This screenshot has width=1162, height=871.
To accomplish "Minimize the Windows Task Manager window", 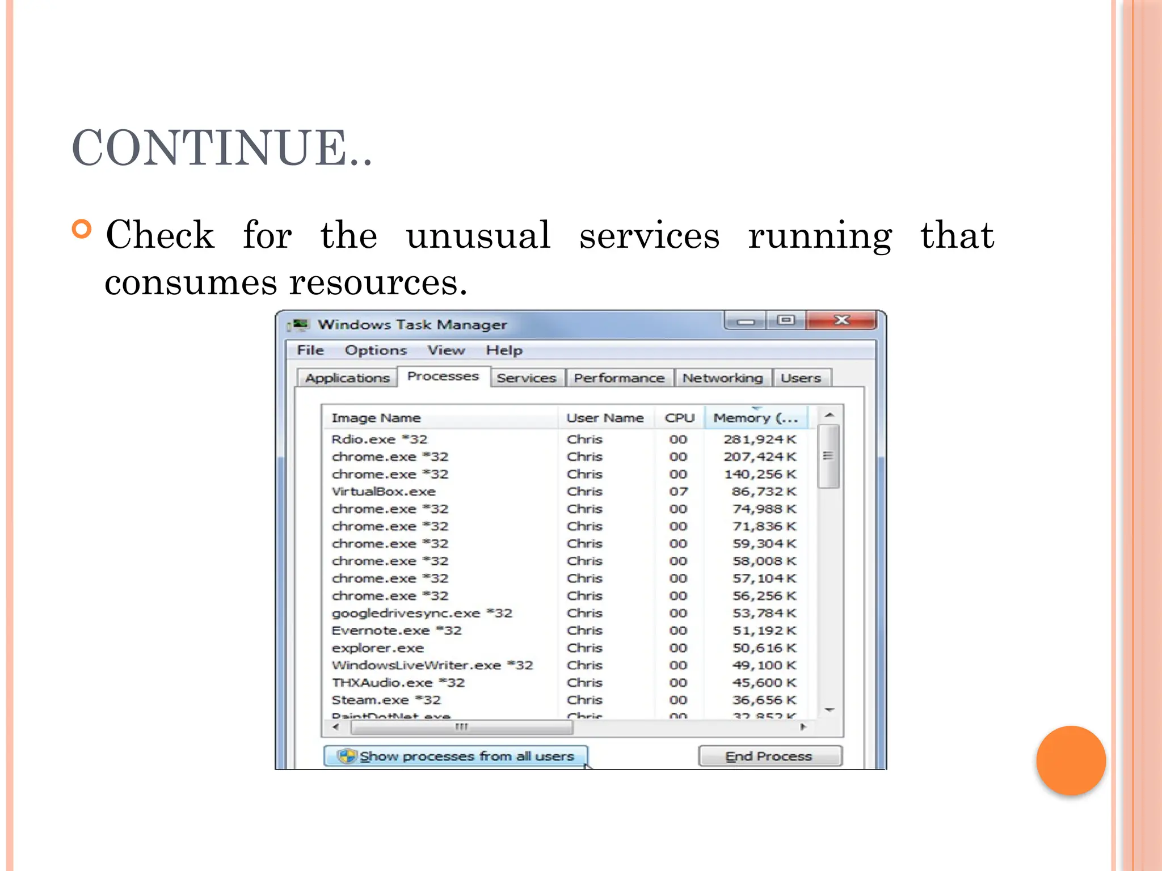I will coord(746,320).
